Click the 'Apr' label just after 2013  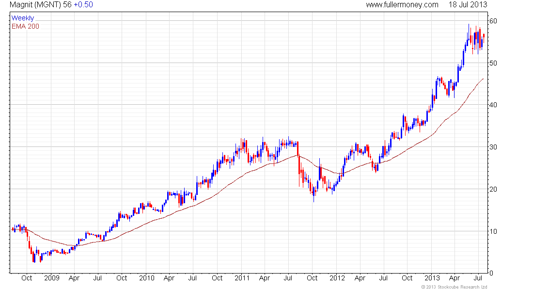tap(455, 278)
